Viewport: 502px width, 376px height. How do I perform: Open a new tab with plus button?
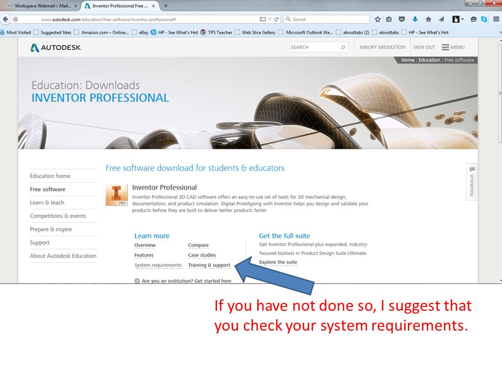coord(166,6)
